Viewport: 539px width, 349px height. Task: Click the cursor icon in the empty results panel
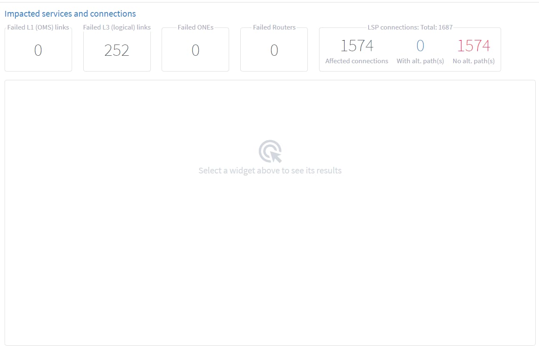pos(270,151)
